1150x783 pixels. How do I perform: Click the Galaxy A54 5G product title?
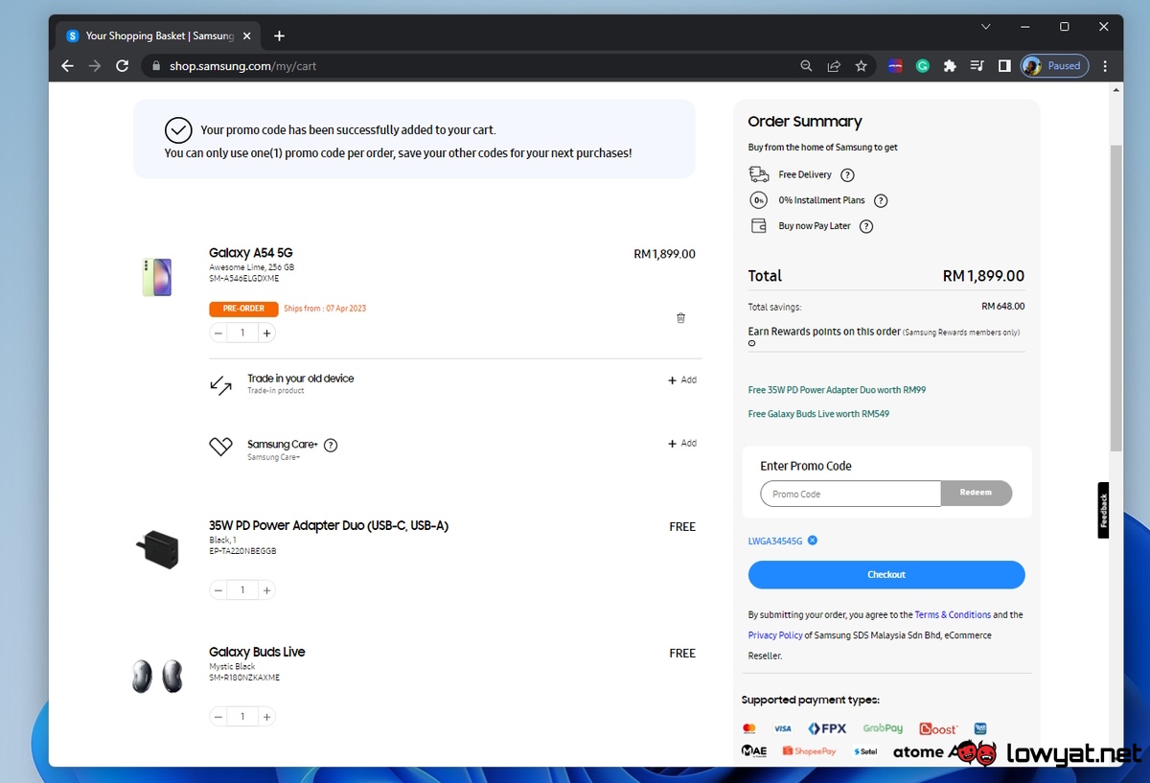click(251, 253)
